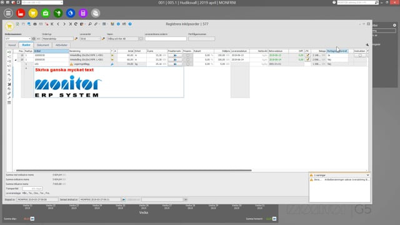
Task: Open the blue time clock module
Action: point(71,13)
